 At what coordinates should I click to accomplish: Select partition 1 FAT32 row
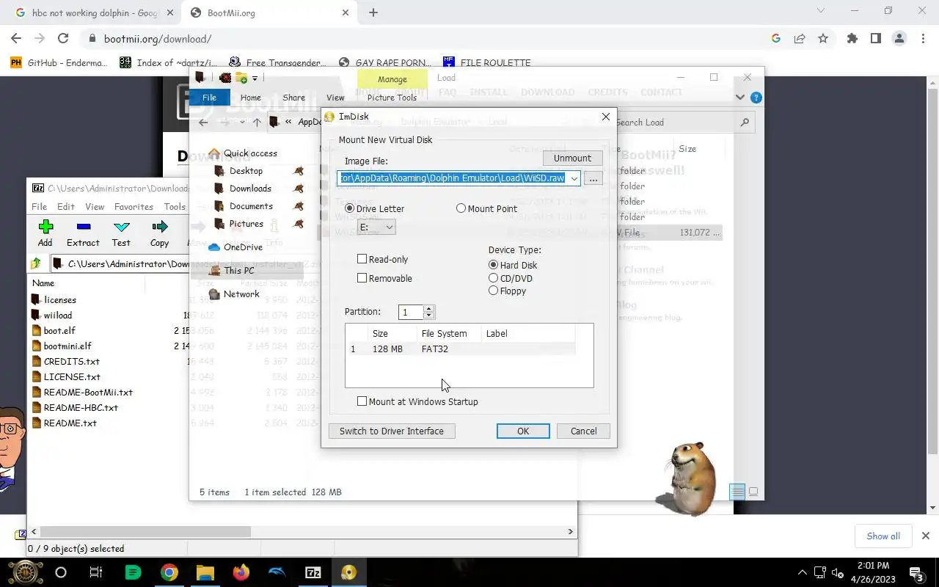pos(460,349)
